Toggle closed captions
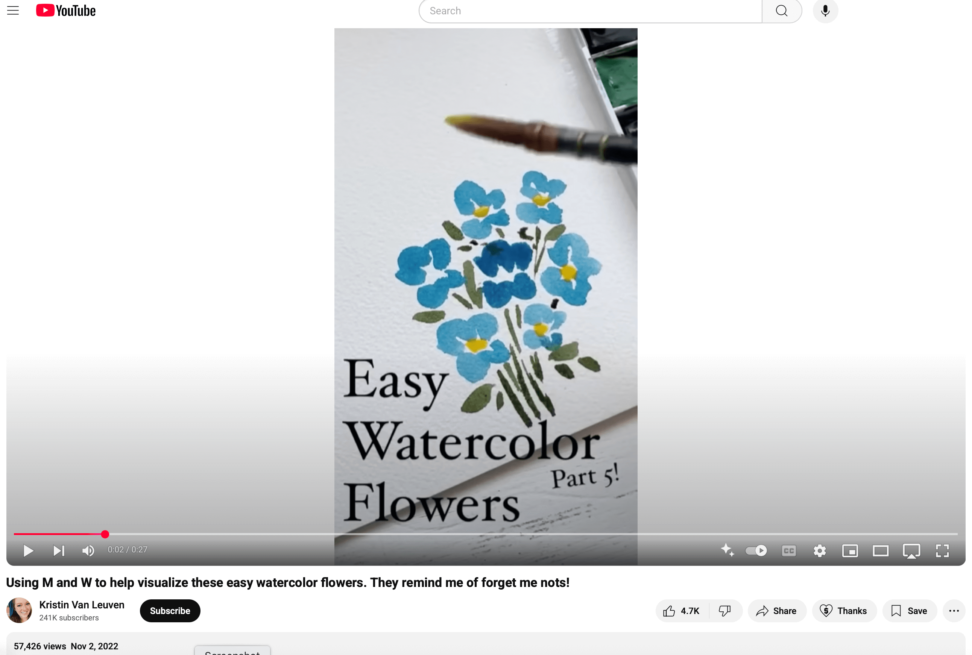The image size is (972, 655). pyautogui.click(x=788, y=550)
